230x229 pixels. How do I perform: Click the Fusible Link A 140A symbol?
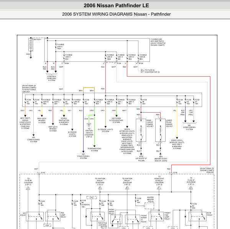[56, 47]
